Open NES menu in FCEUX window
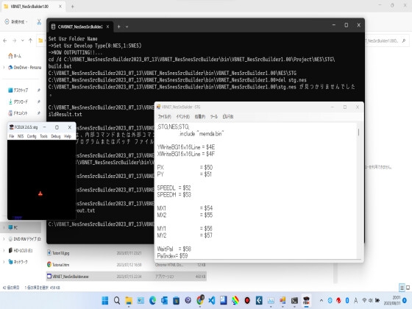The height and width of the screenshot is (309, 412). [21, 136]
